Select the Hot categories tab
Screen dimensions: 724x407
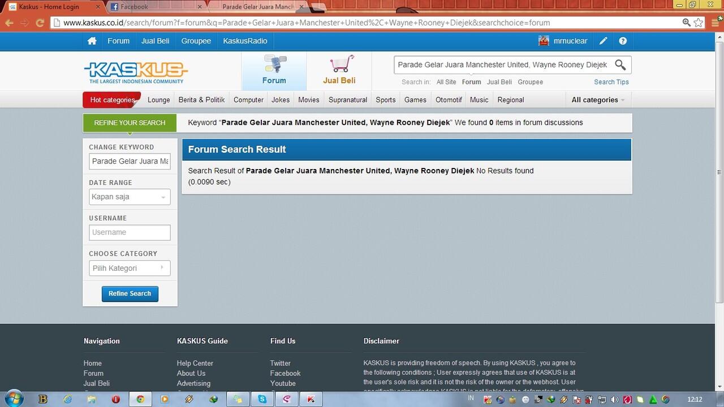[x=112, y=100]
